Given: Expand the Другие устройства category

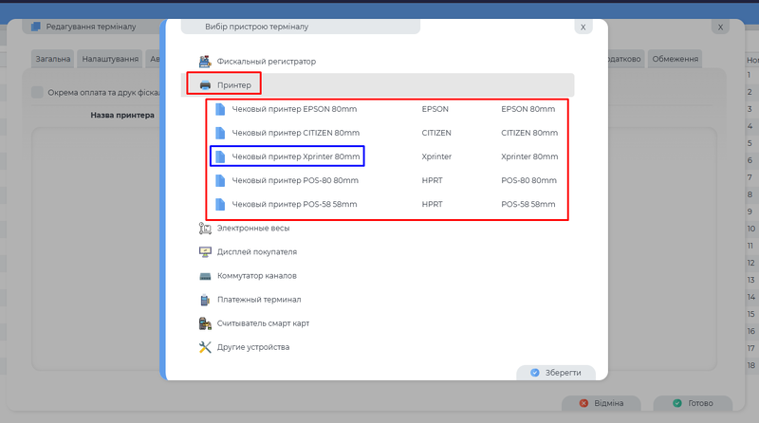Looking at the screenshot, I should point(252,347).
